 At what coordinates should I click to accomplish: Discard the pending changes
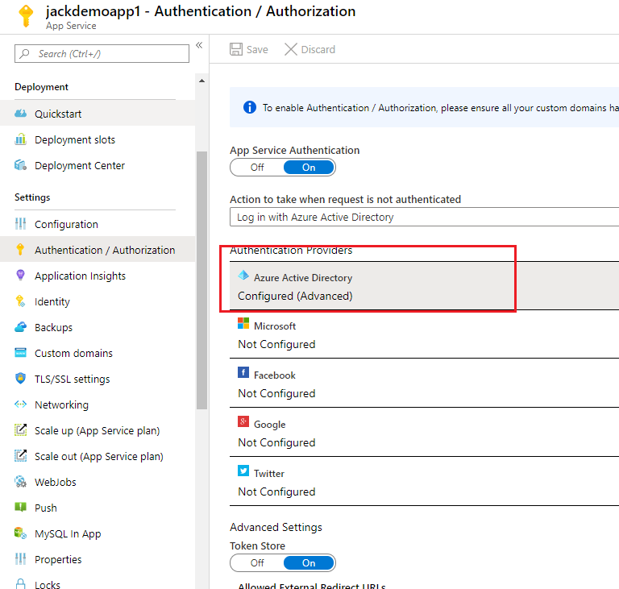[x=310, y=49]
